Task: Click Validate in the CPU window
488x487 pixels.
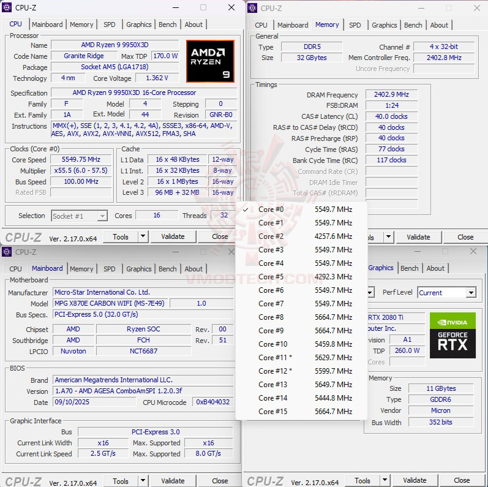Action: click(x=173, y=236)
